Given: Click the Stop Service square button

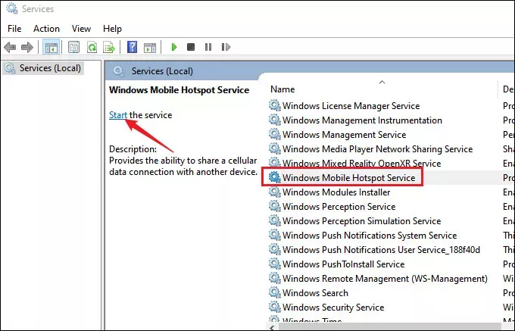Looking at the screenshot, I should (191, 47).
